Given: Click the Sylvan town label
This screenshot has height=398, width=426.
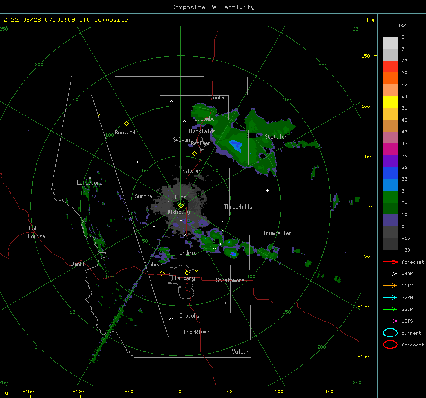Looking at the screenshot, I should (x=181, y=140).
